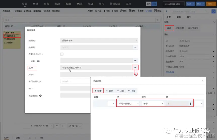Open the 配置 top menu
The height and width of the screenshot is (140, 217).
pyautogui.click(x=68, y=4)
